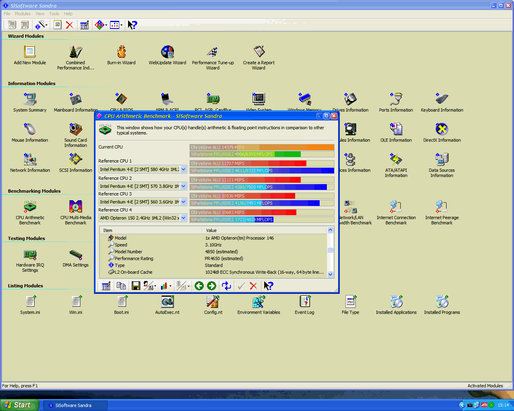Click blue Refresh arrows in benchmark dialog
The height and width of the screenshot is (411, 514).
(226, 286)
